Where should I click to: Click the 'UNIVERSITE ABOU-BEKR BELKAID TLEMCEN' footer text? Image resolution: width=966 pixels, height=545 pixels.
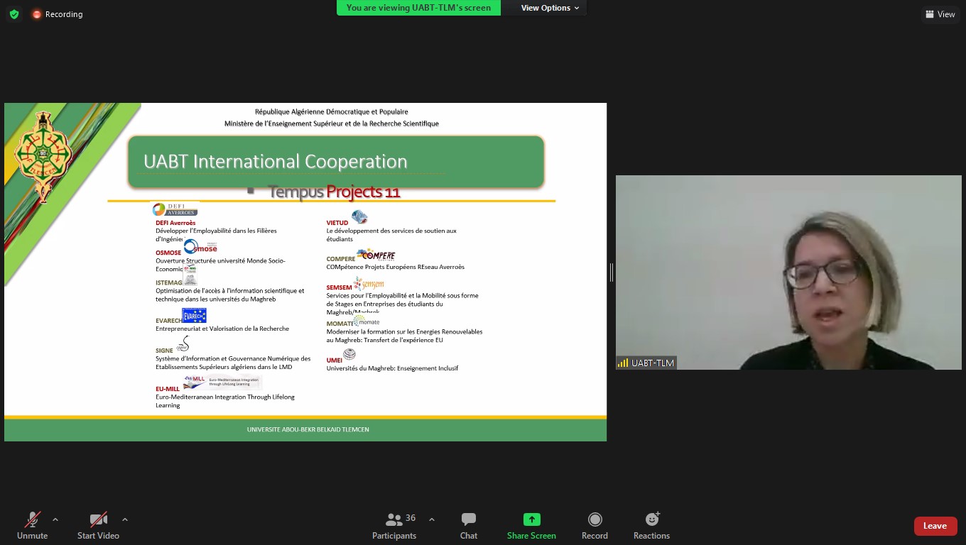[x=308, y=429]
